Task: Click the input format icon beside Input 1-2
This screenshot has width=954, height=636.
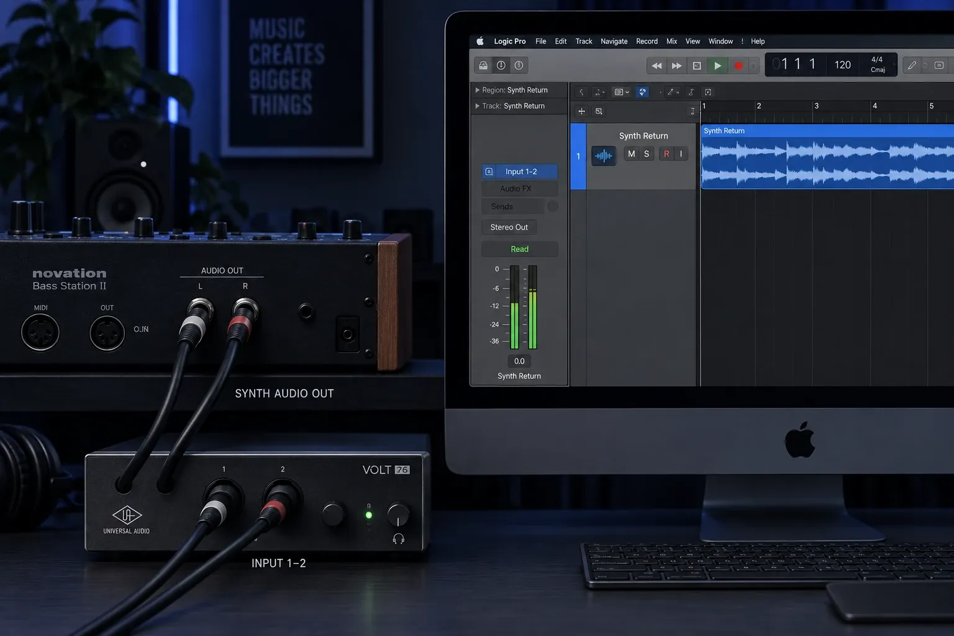Action: [x=489, y=171]
